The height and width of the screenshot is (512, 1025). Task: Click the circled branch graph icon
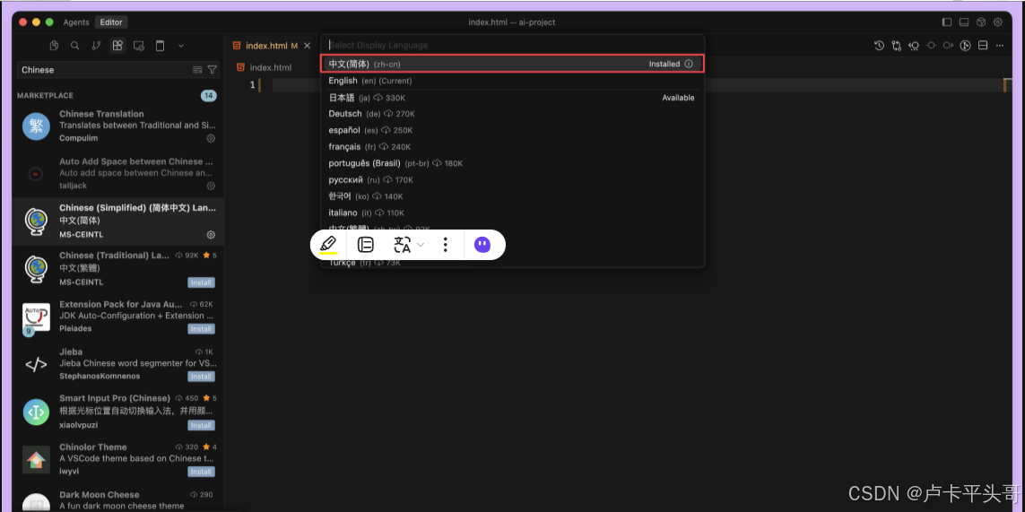coord(965,46)
